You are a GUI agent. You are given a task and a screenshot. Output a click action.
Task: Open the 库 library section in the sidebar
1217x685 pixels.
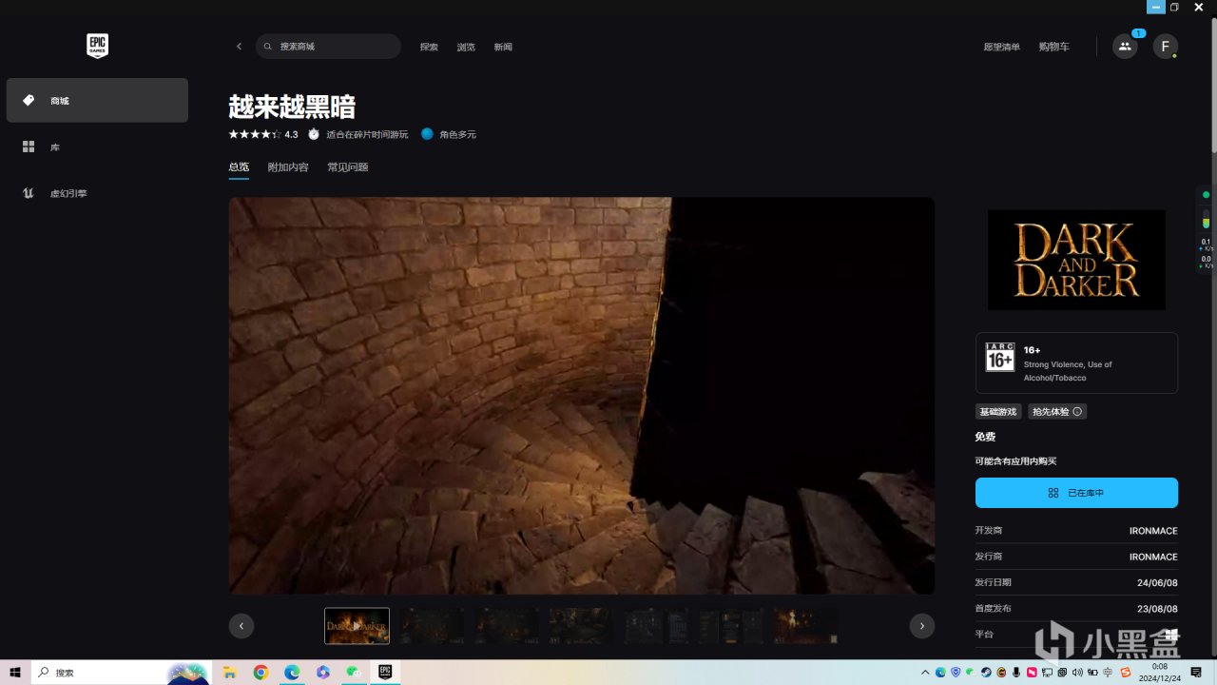[97, 147]
